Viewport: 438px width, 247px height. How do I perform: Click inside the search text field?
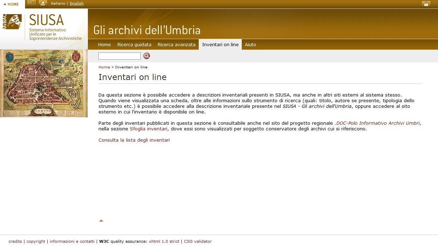[x=119, y=56]
